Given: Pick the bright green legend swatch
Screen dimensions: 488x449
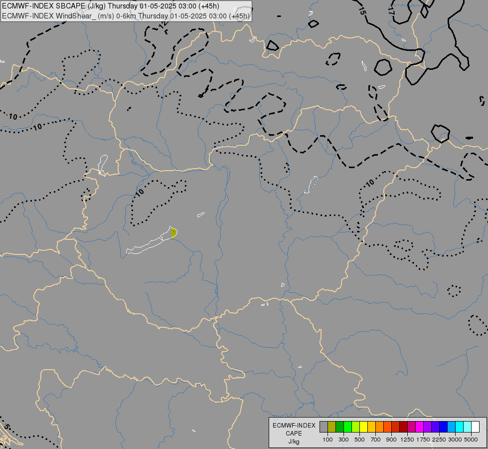Looking at the screenshot, I should pyautogui.click(x=347, y=427).
